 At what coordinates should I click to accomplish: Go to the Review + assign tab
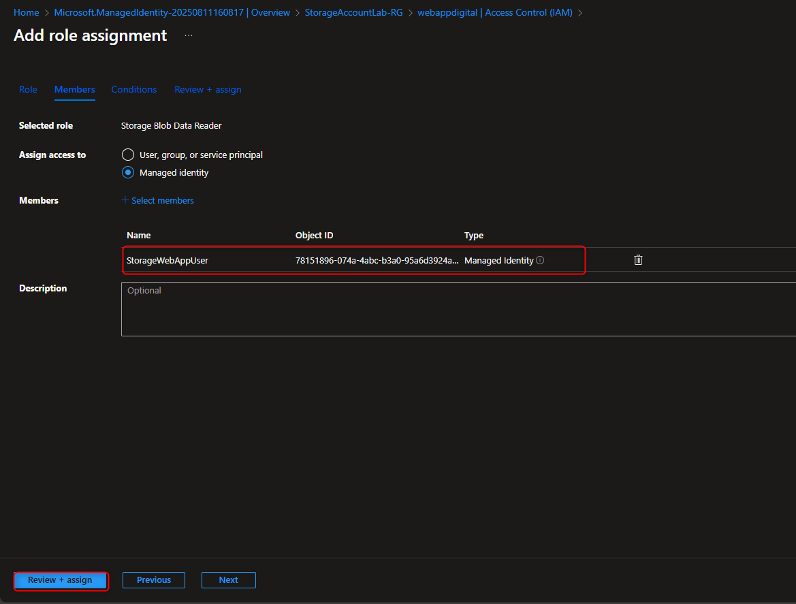(208, 89)
